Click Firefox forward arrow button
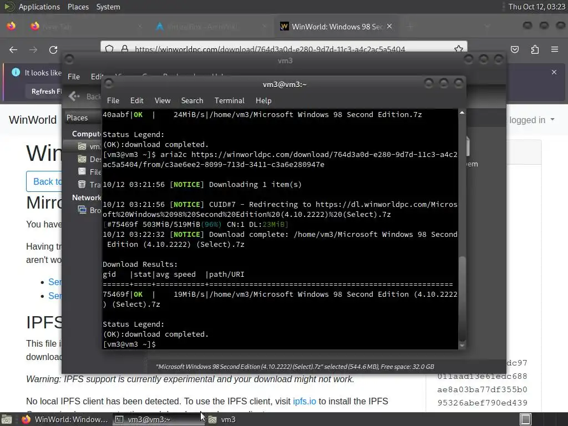The image size is (568, 426). [33, 49]
